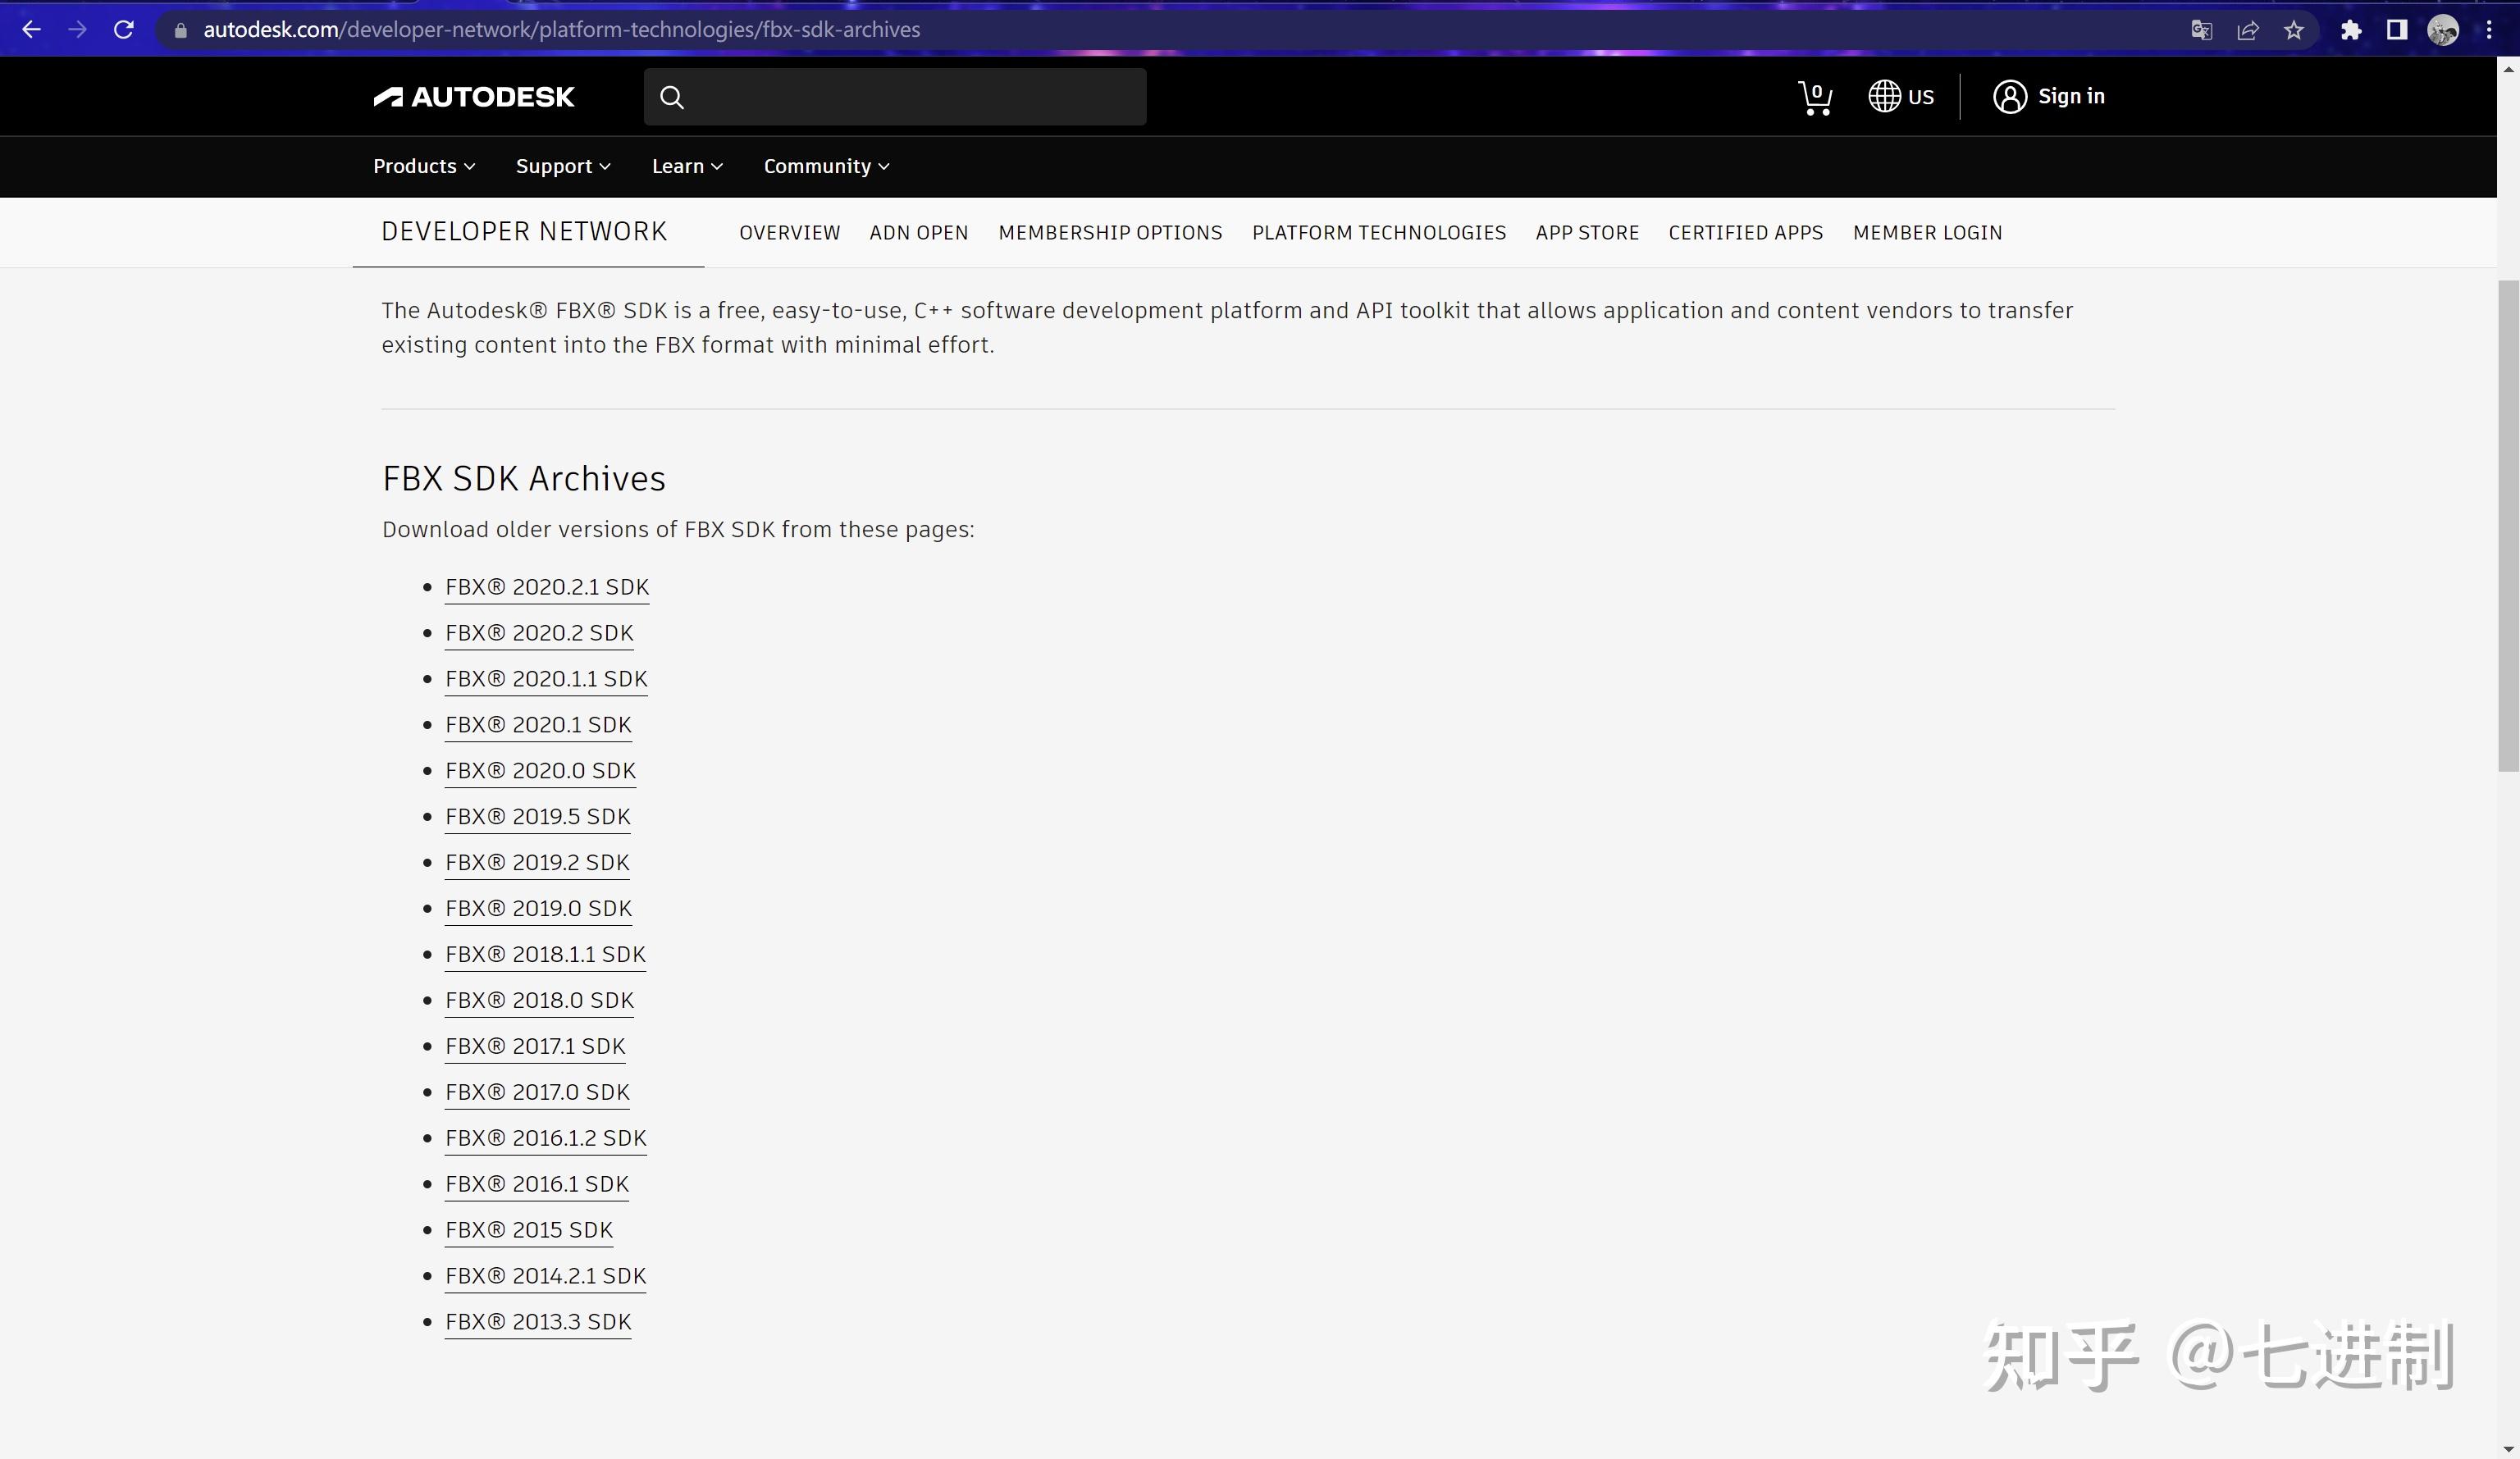
Task: Click the share page icon in the address bar
Action: pos(2248,30)
